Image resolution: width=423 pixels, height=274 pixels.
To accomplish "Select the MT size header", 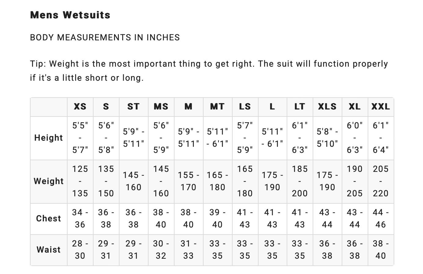I will 217,107.
